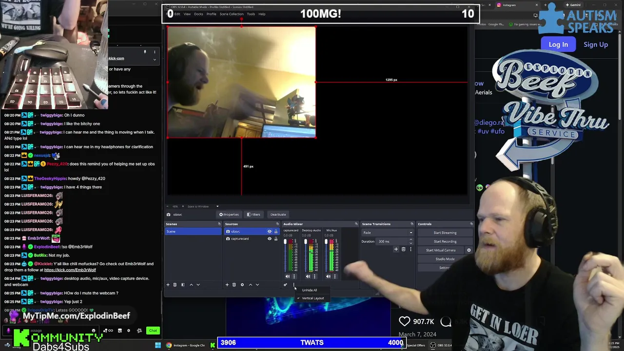Open Audio Mixer three-dot menu icon
The image size is (624, 351).
tap(293, 285)
